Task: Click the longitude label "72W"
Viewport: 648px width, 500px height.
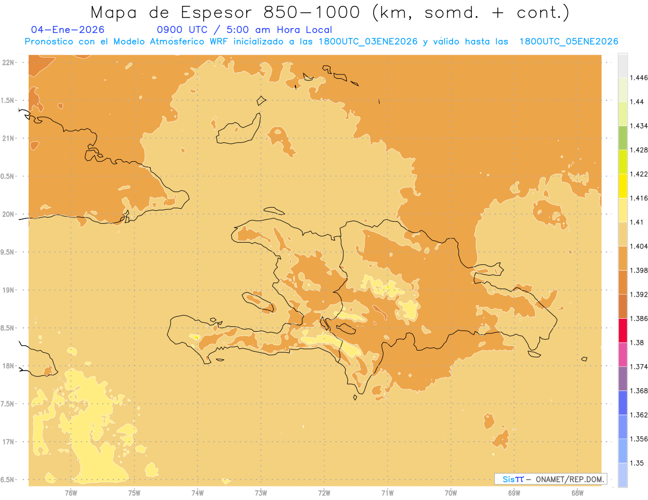Action: [324, 493]
